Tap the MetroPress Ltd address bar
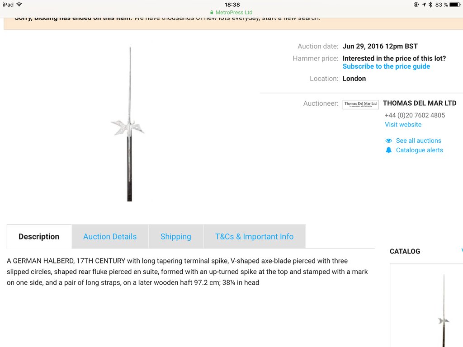 tap(231, 12)
